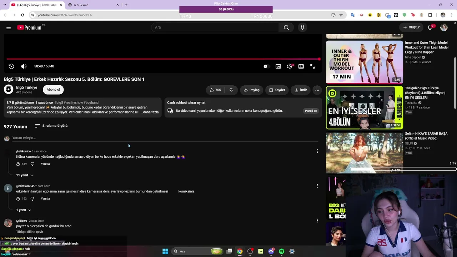The width and height of the screenshot is (457, 257).
Task: Open the tab search dropdown arrow
Action: click(5, 5)
